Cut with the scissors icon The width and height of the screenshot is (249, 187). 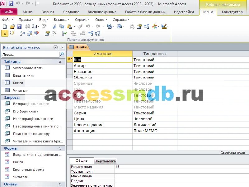[x=54, y=26]
